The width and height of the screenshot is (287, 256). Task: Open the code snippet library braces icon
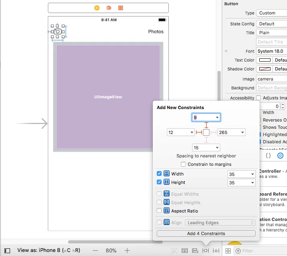click(268, 156)
